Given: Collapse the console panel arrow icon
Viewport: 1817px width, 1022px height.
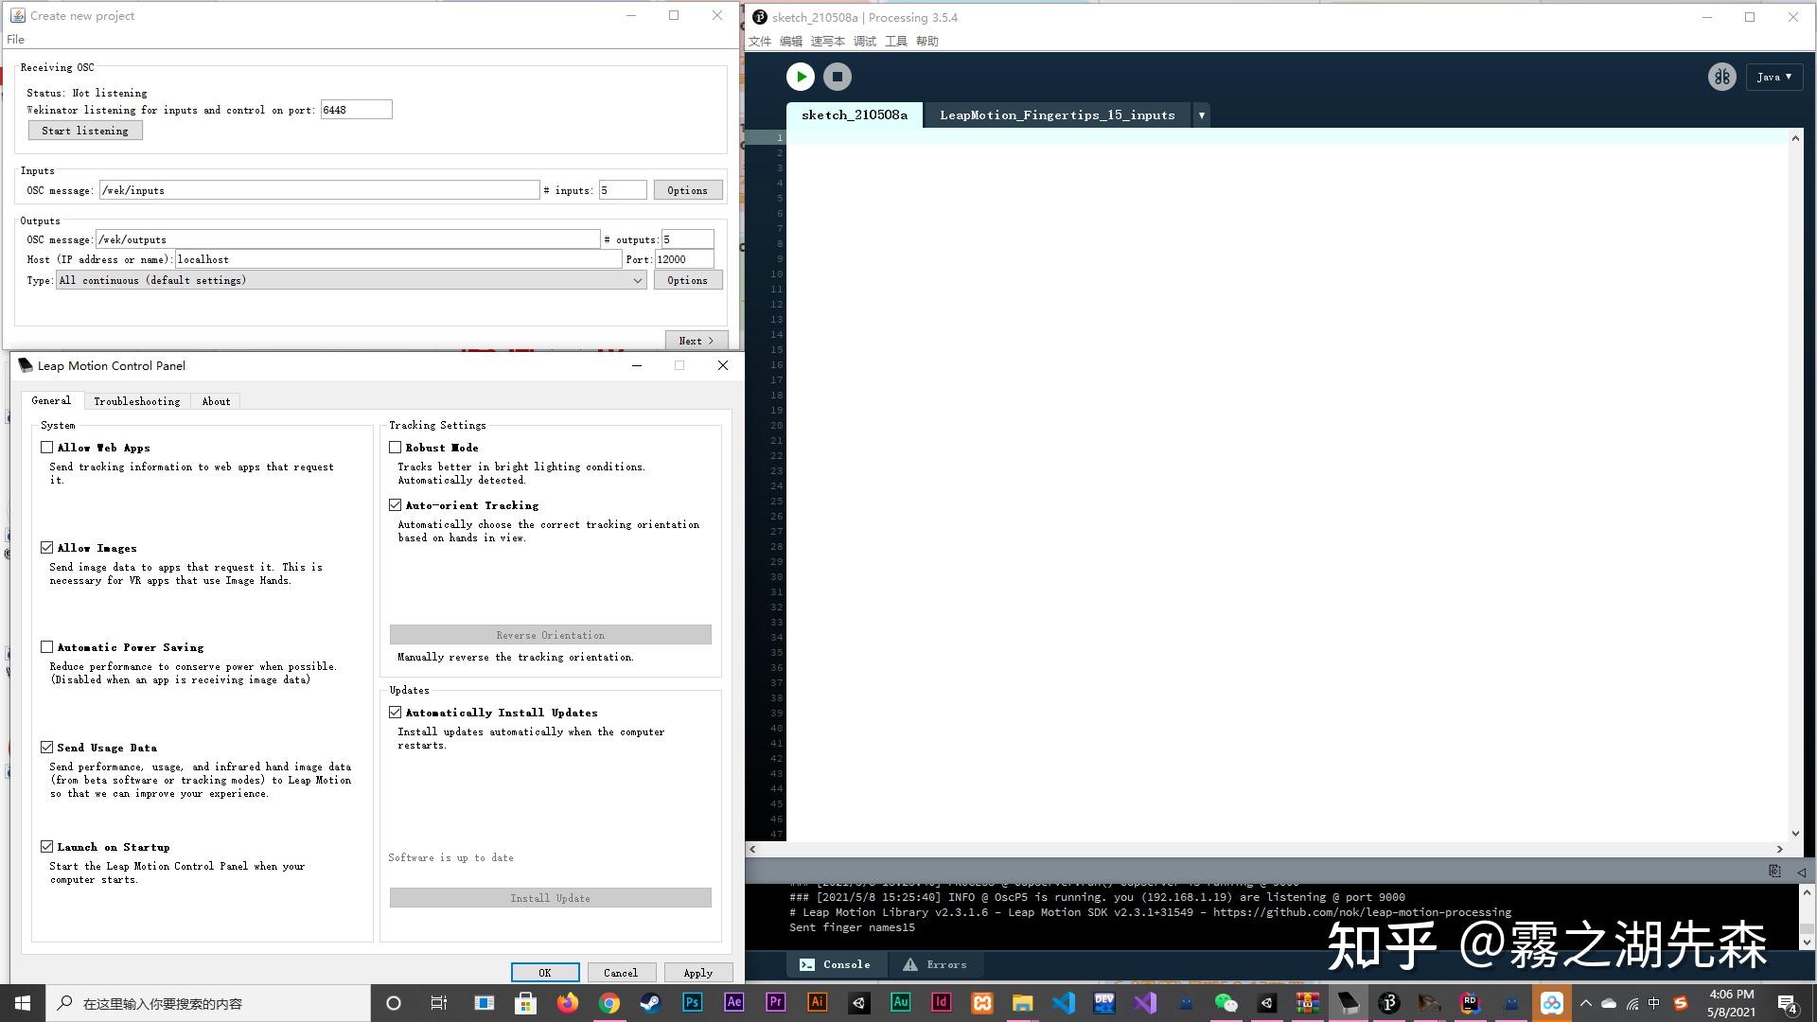Looking at the screenshot, I should [1801, 872].
